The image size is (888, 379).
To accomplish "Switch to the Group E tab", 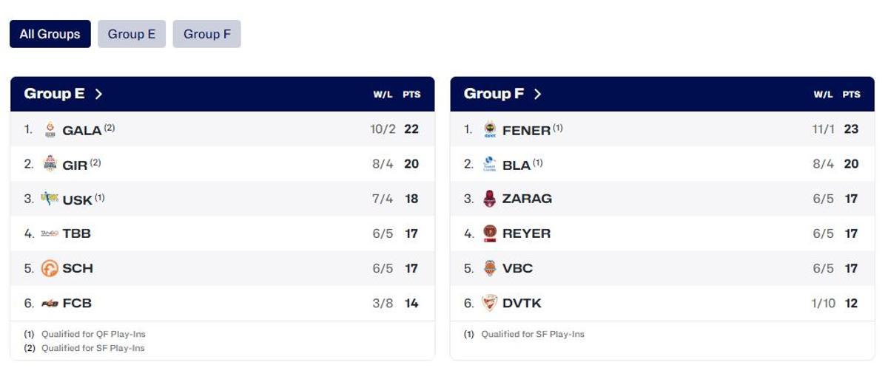I will click(x=132, y=34).
